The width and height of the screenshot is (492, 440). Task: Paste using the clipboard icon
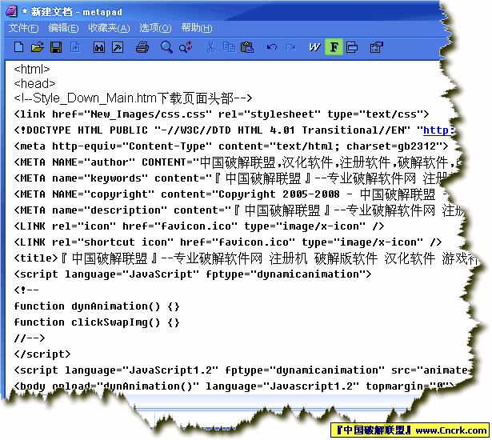[247, 47]
